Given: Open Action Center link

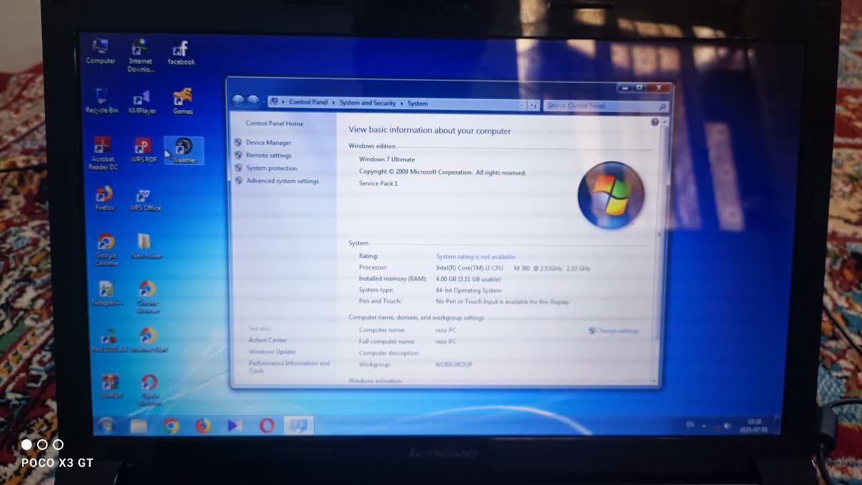Looking at the screenshot, I should click(267, 340).
